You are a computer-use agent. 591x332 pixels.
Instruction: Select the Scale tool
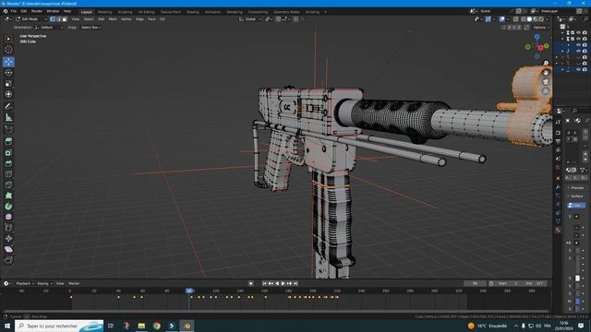[x=8, y=84]
